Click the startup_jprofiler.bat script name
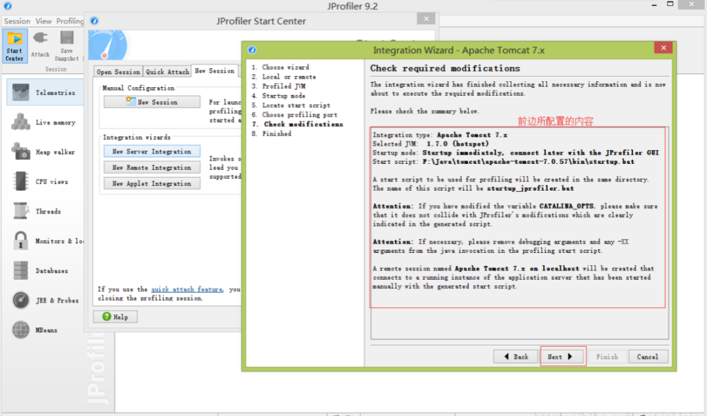Screen dimensions: 707x416 pyautogui.click(x=530, y=188)
